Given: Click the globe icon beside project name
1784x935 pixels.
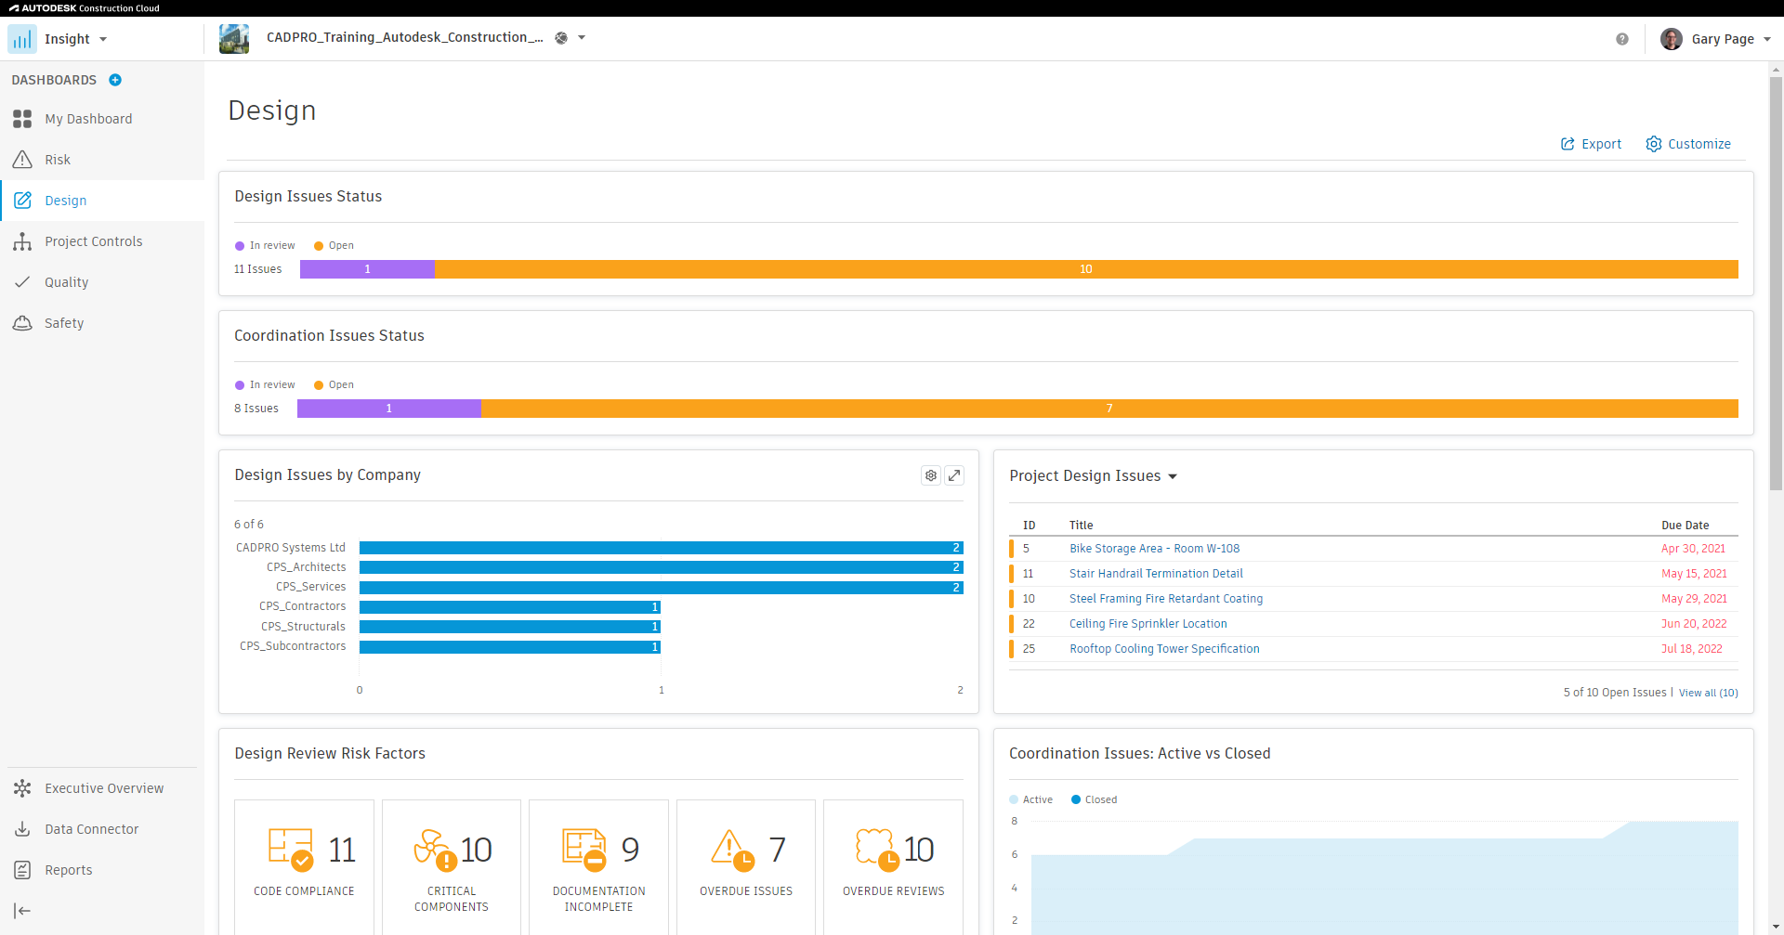Looking at the screenshot, I should click(x=561, y=38).
